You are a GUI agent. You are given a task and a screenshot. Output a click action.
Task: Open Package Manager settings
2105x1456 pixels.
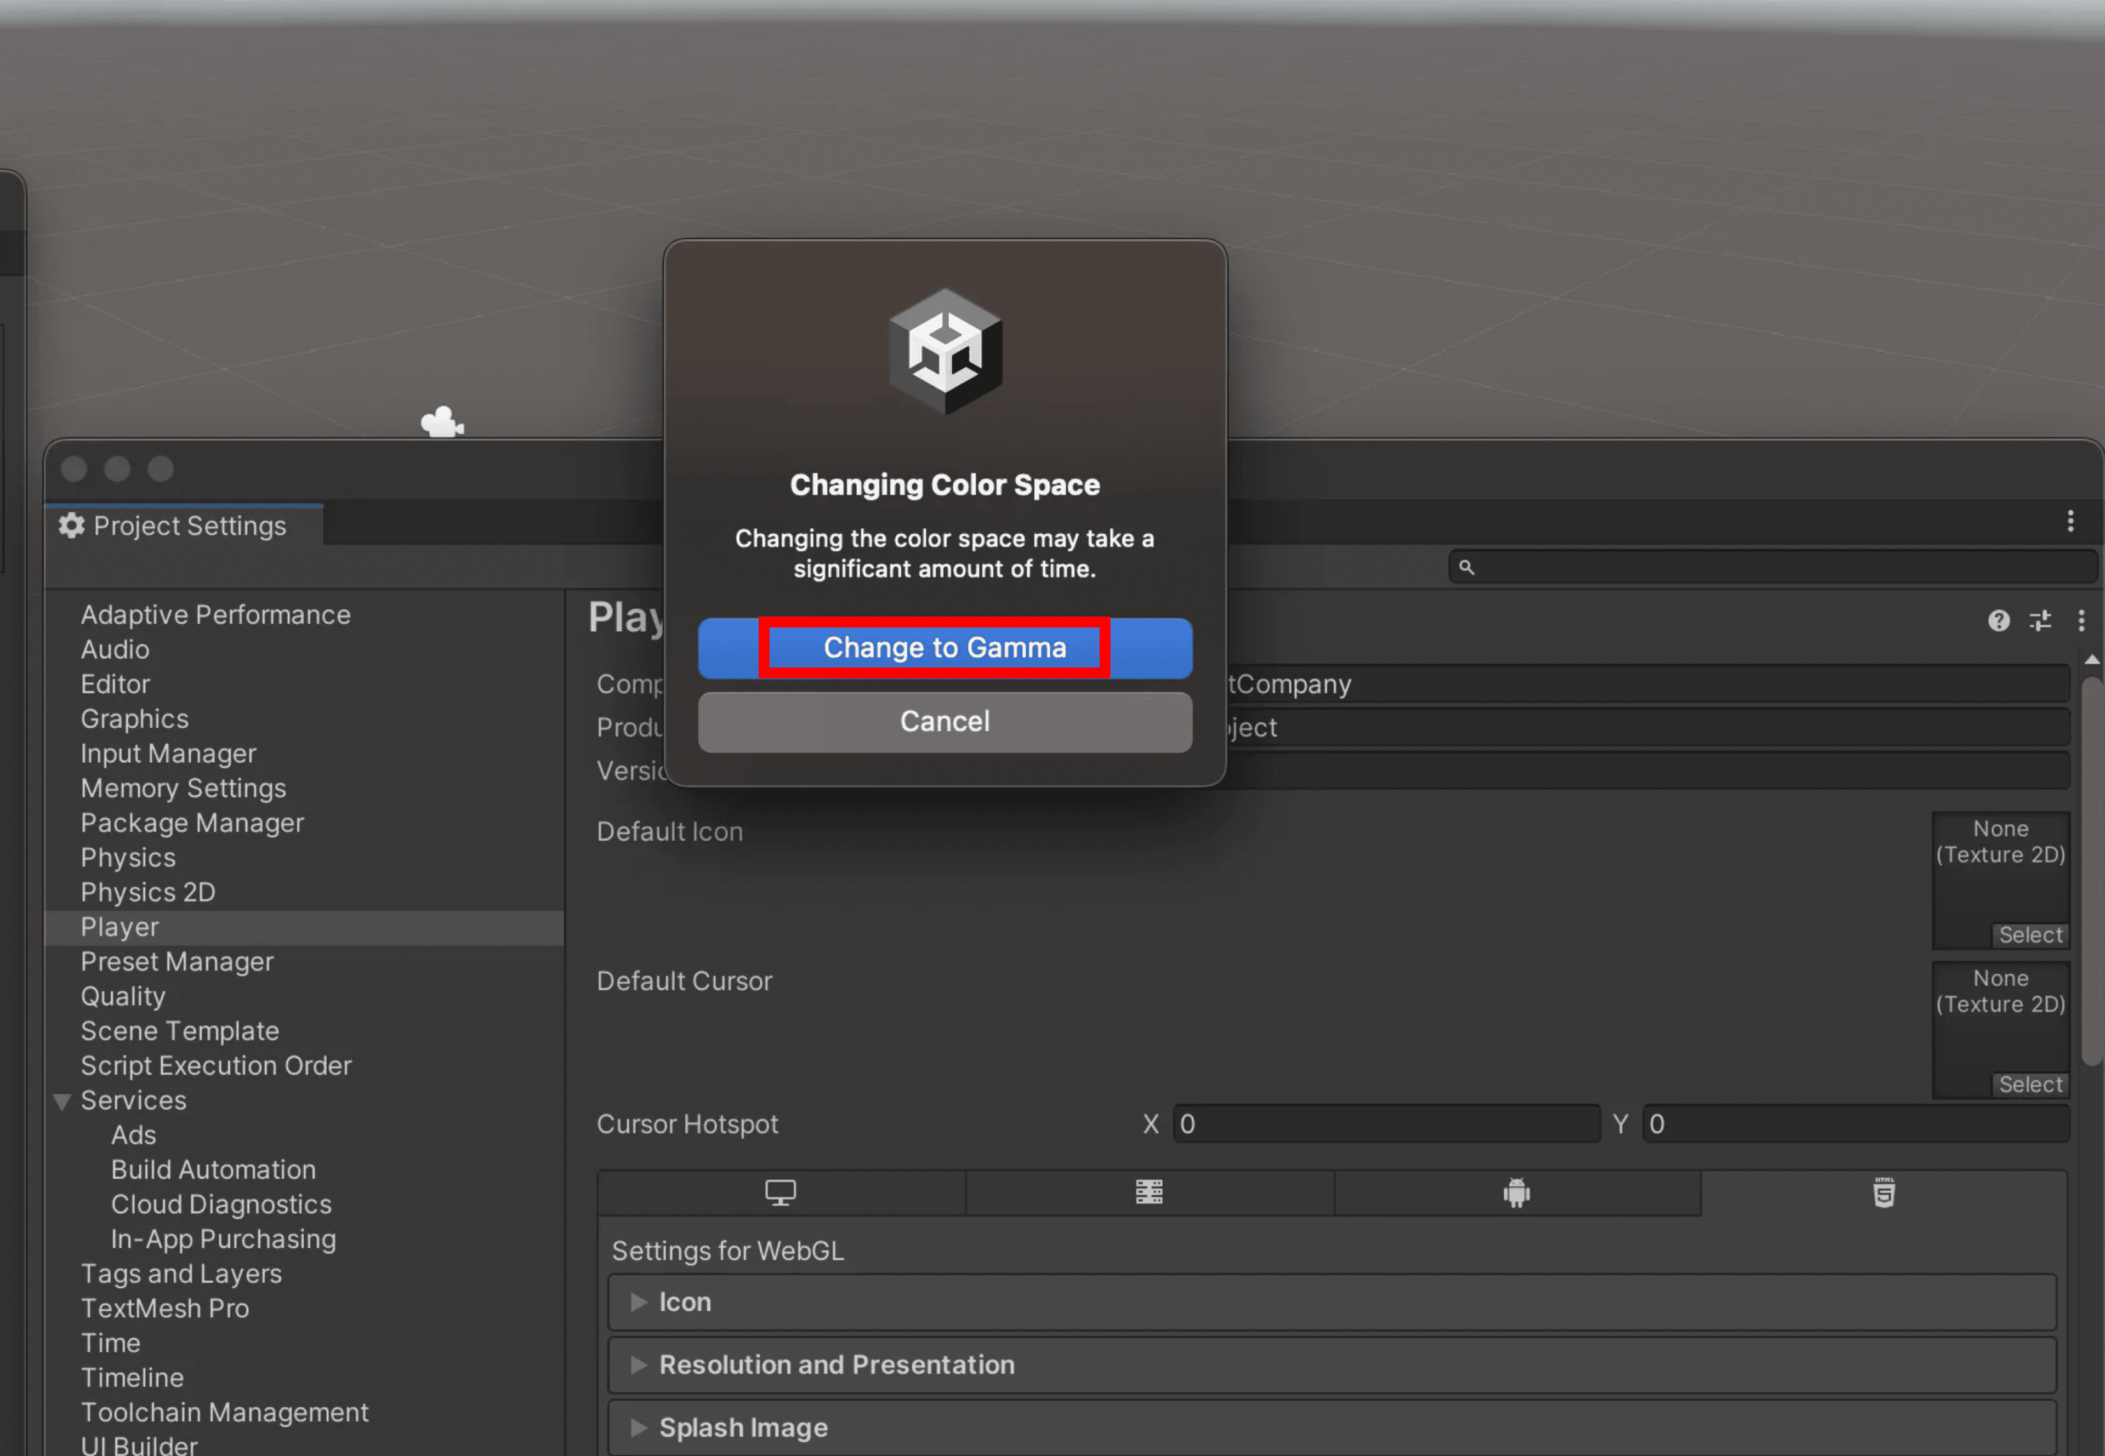192,823
